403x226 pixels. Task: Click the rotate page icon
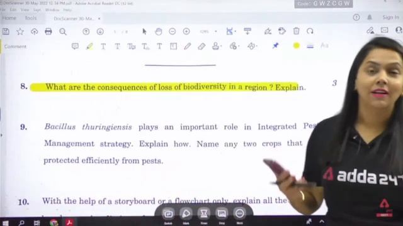[282, 31]
